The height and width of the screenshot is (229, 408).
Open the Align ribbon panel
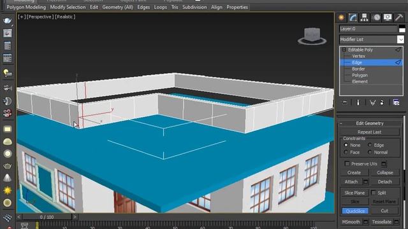(x=217, y=7)
